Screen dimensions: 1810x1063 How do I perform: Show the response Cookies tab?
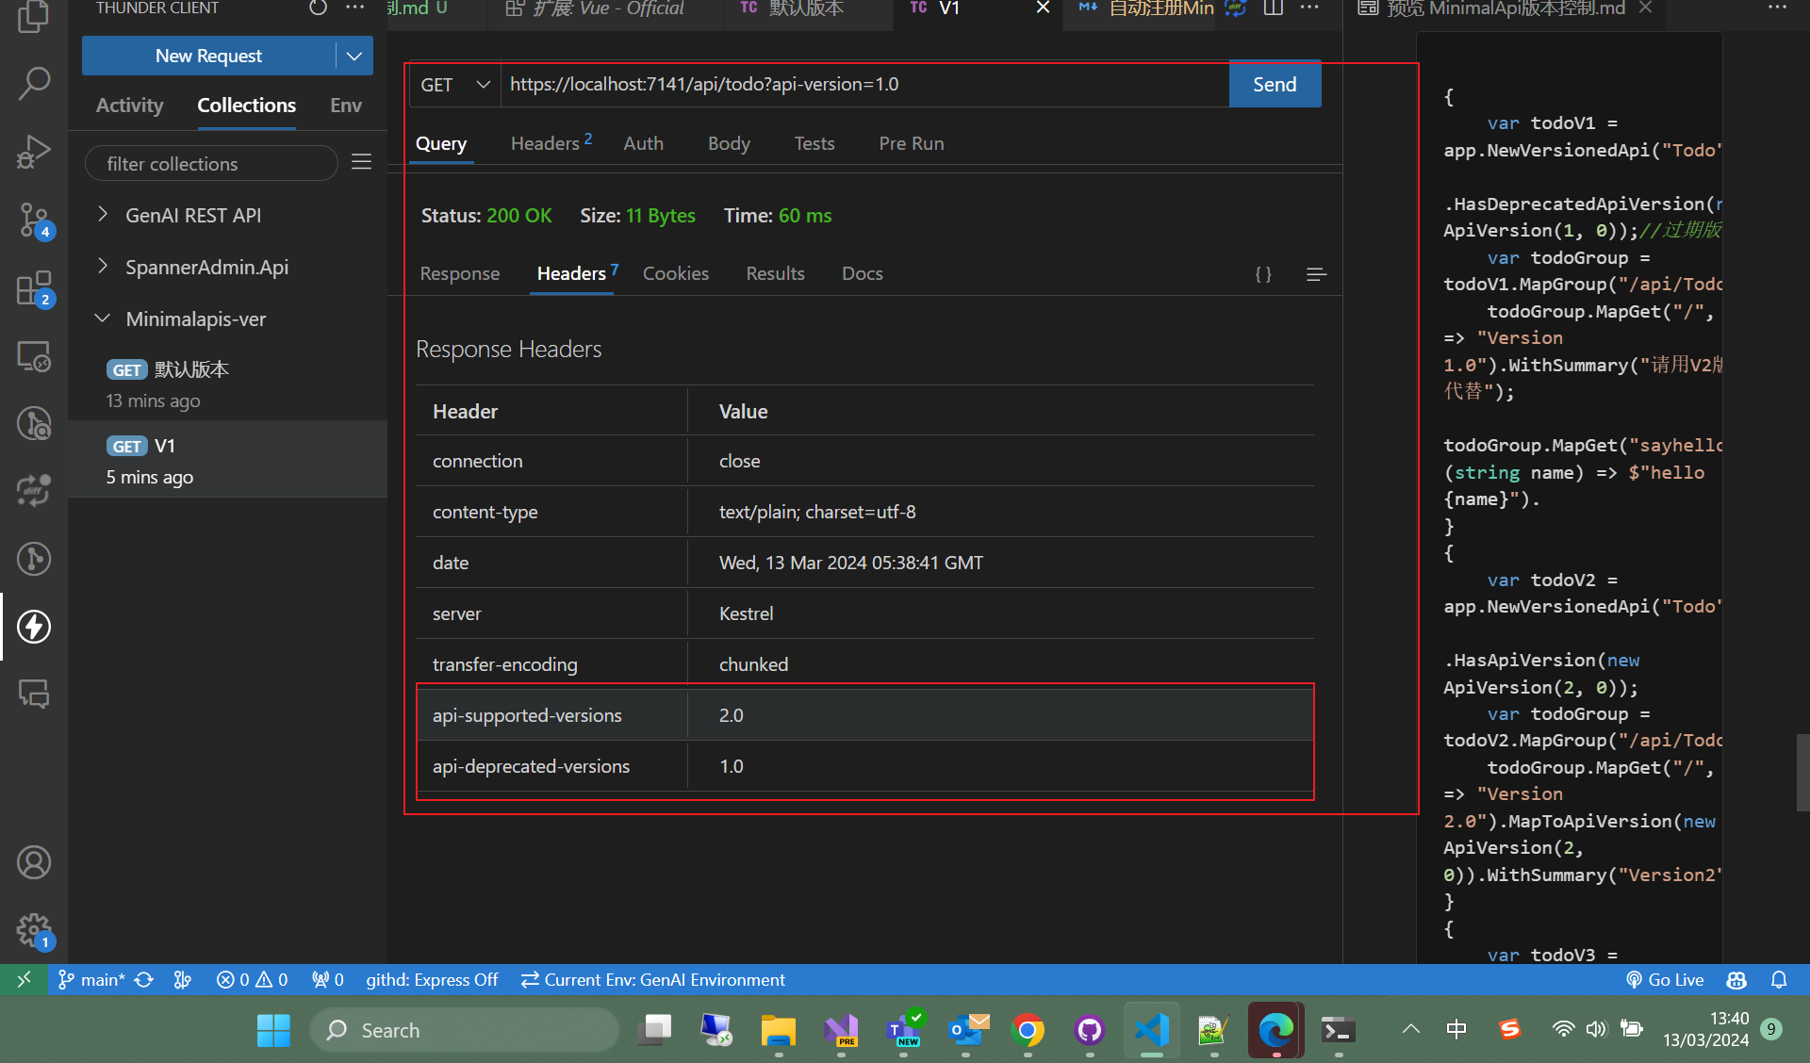(675, 273)
